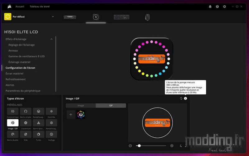Viewport: 249px width, 156px height.
Task: Open Gamme de ventilateurs 8 LED
Action: click(x=26, y=56)
